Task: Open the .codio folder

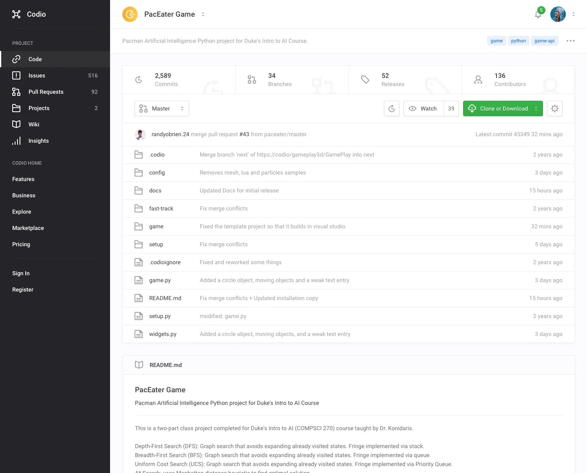Action: point(157,155)
